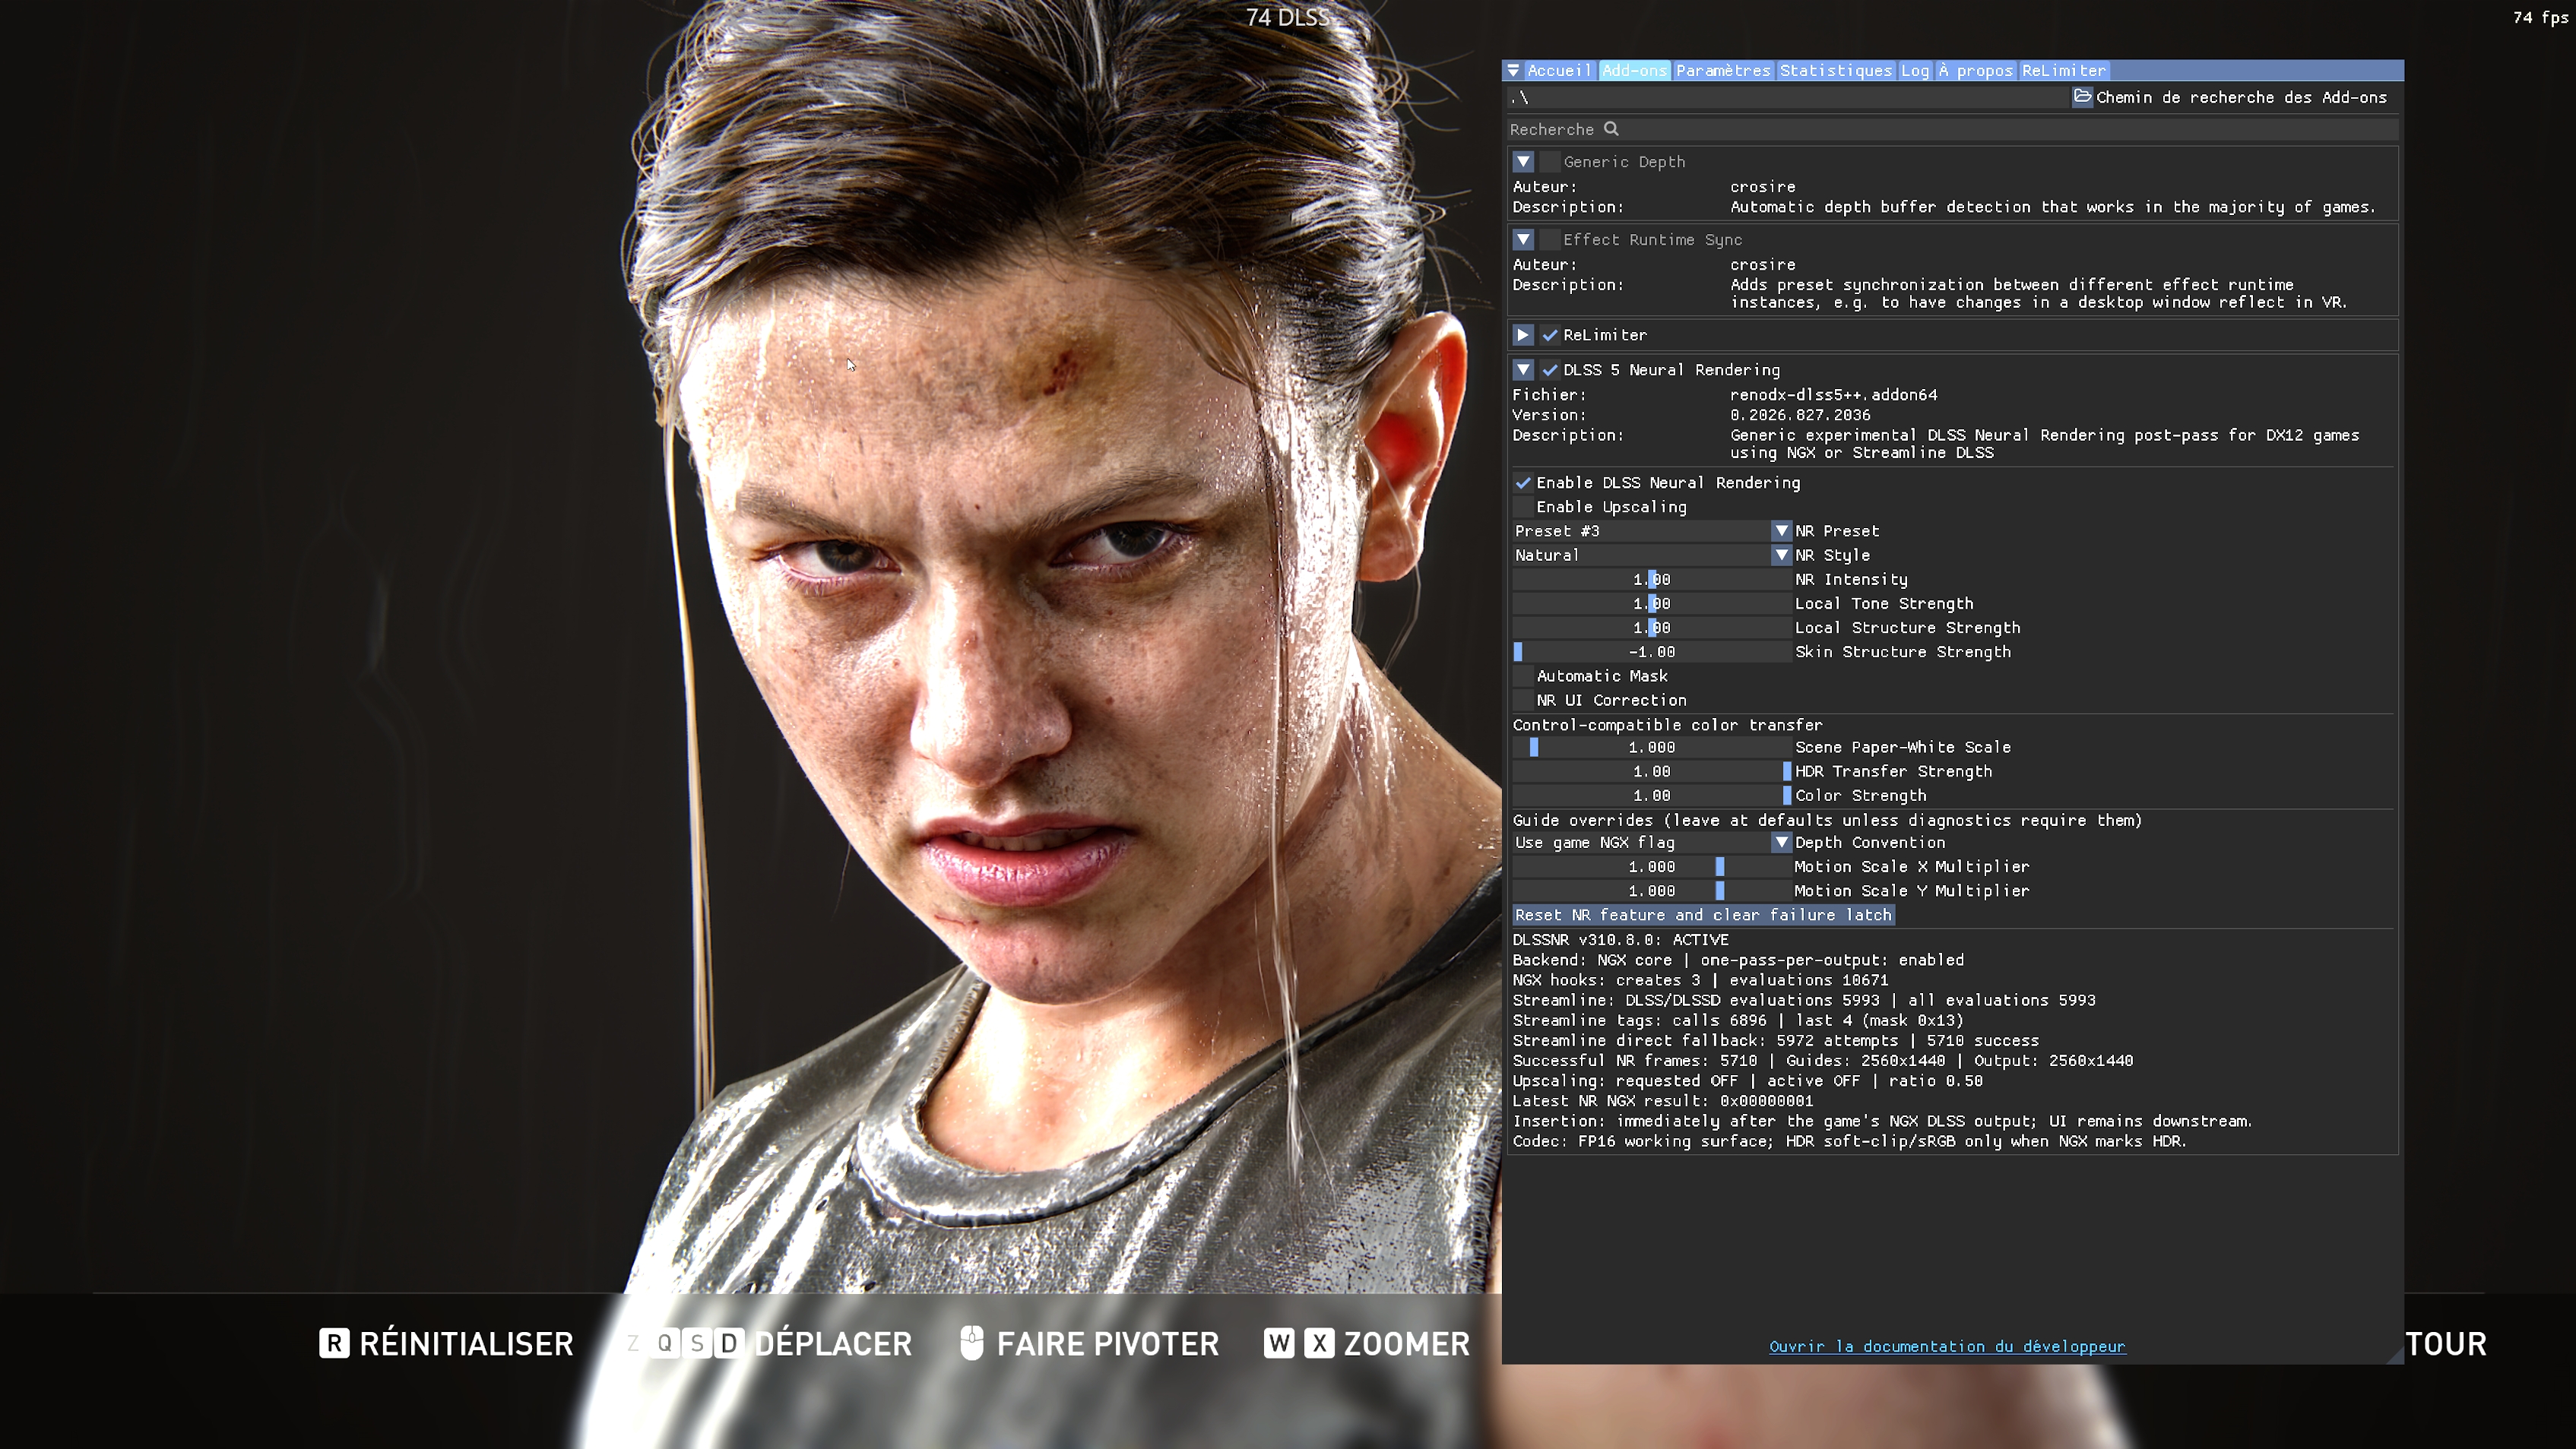Click the Q key icon in the move prompt
The width and height of the screenshot is (2576, 1449).
tap(665, 1343)
